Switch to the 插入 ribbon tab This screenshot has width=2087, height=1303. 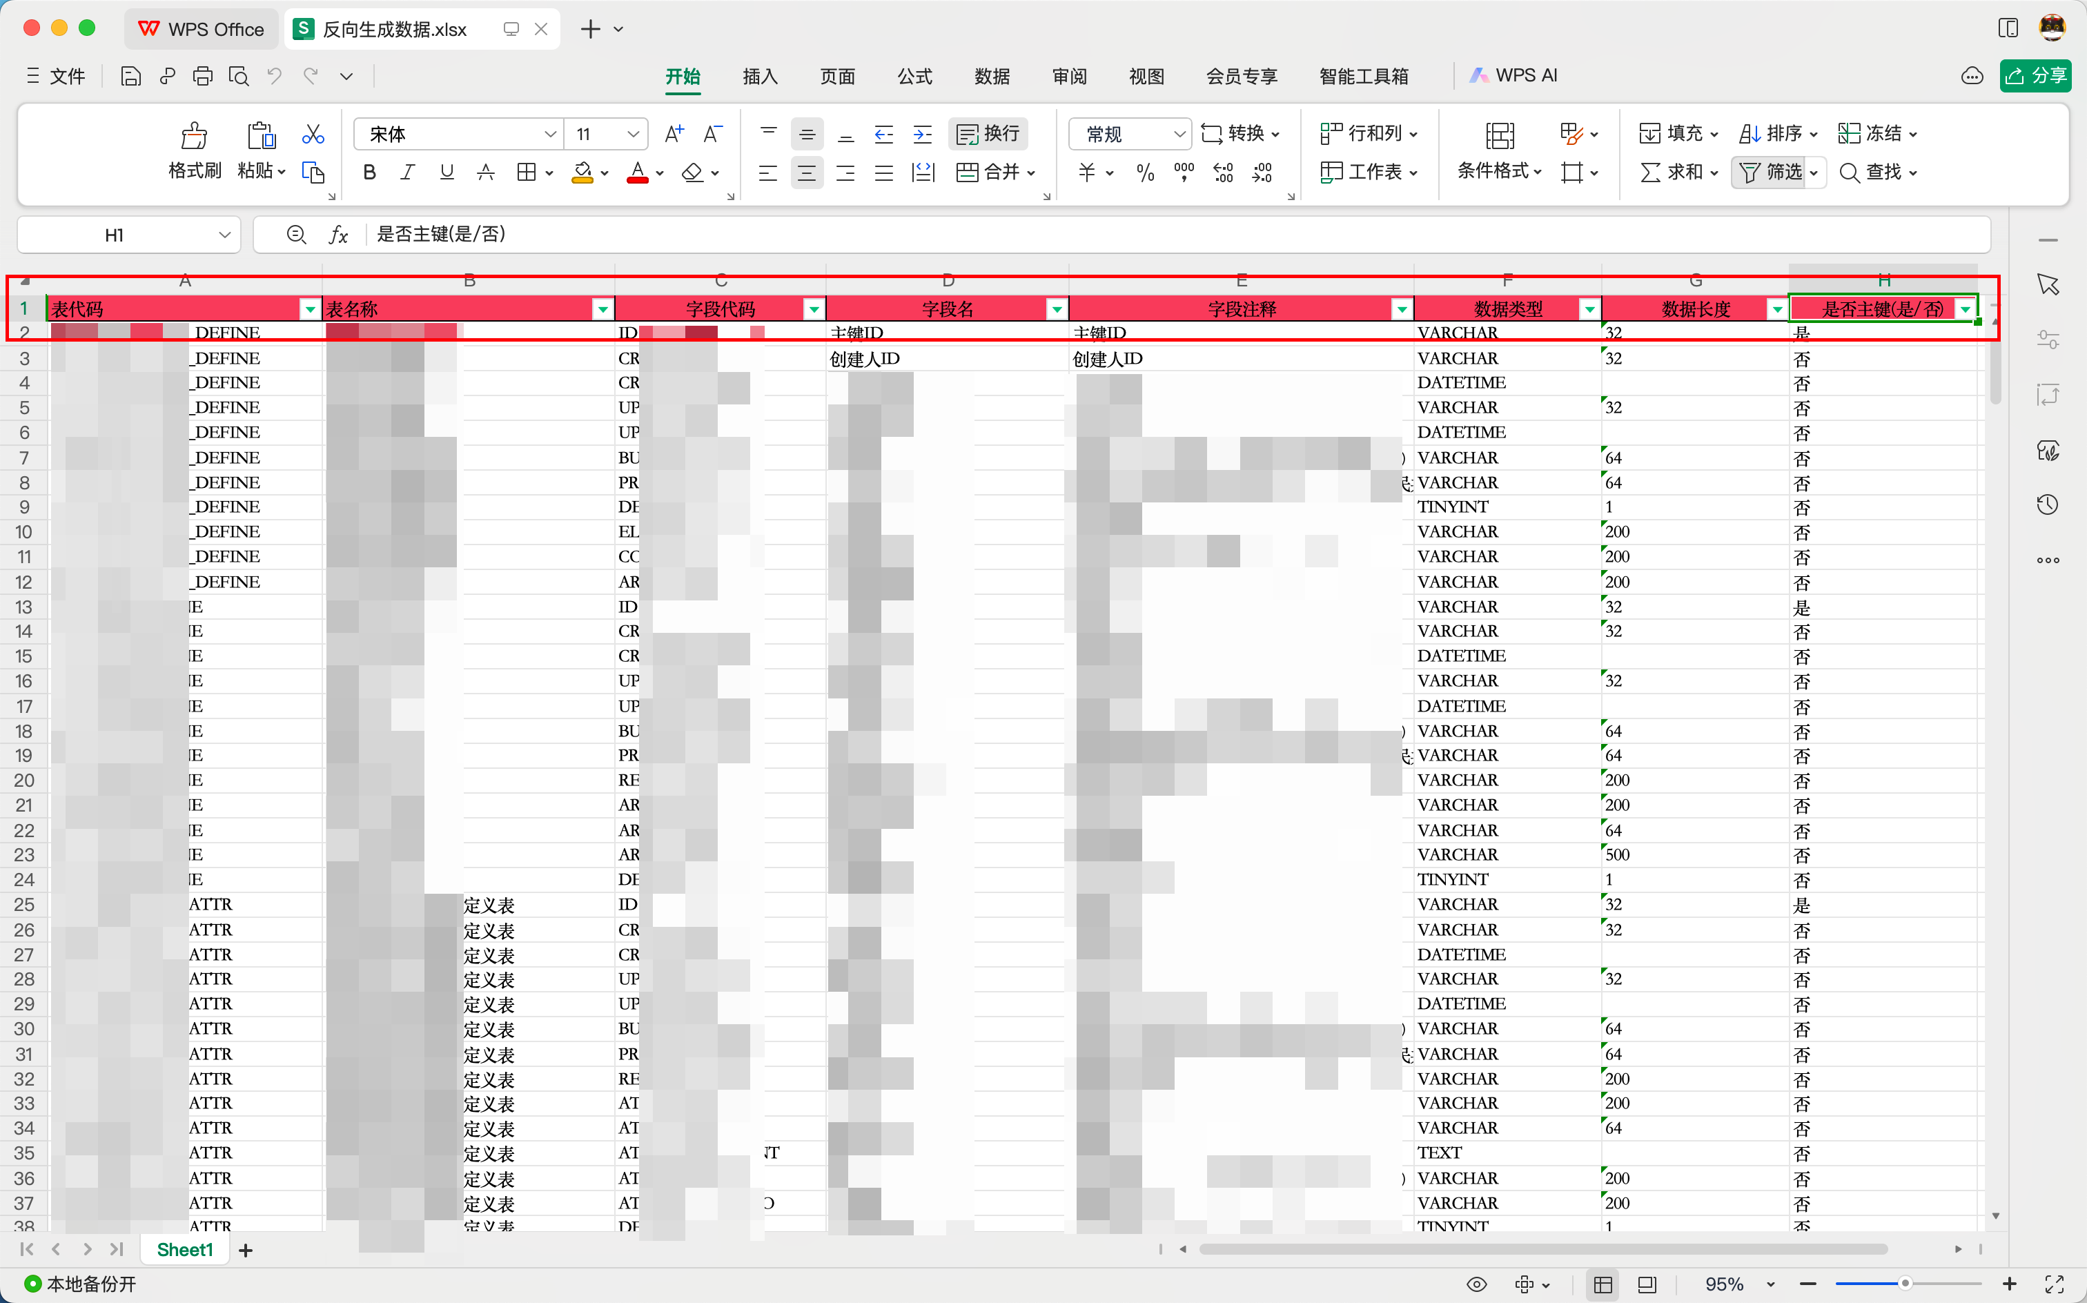[x=759, y=76]
